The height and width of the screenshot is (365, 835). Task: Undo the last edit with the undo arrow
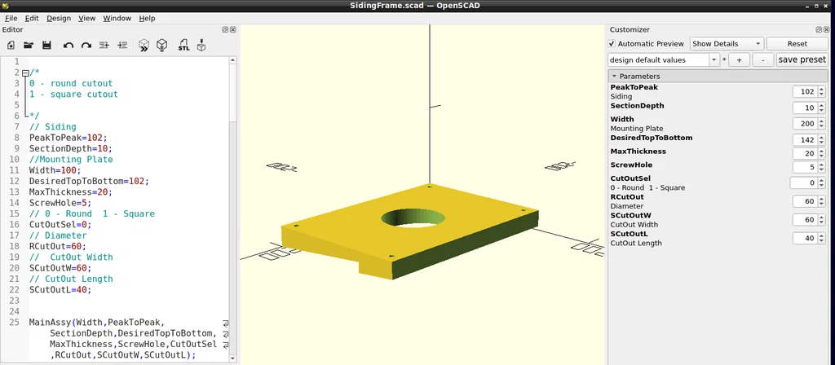click(68, 46)
